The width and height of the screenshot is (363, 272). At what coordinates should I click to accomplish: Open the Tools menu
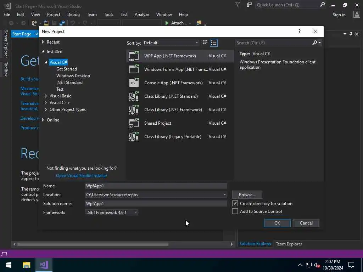pos(108,14)
